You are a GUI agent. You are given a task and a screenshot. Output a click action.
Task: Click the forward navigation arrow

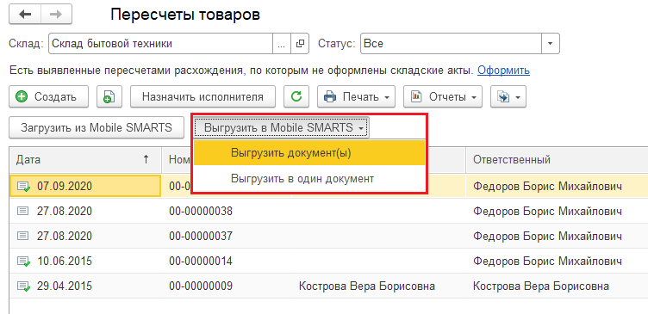(x=56, y=15)
